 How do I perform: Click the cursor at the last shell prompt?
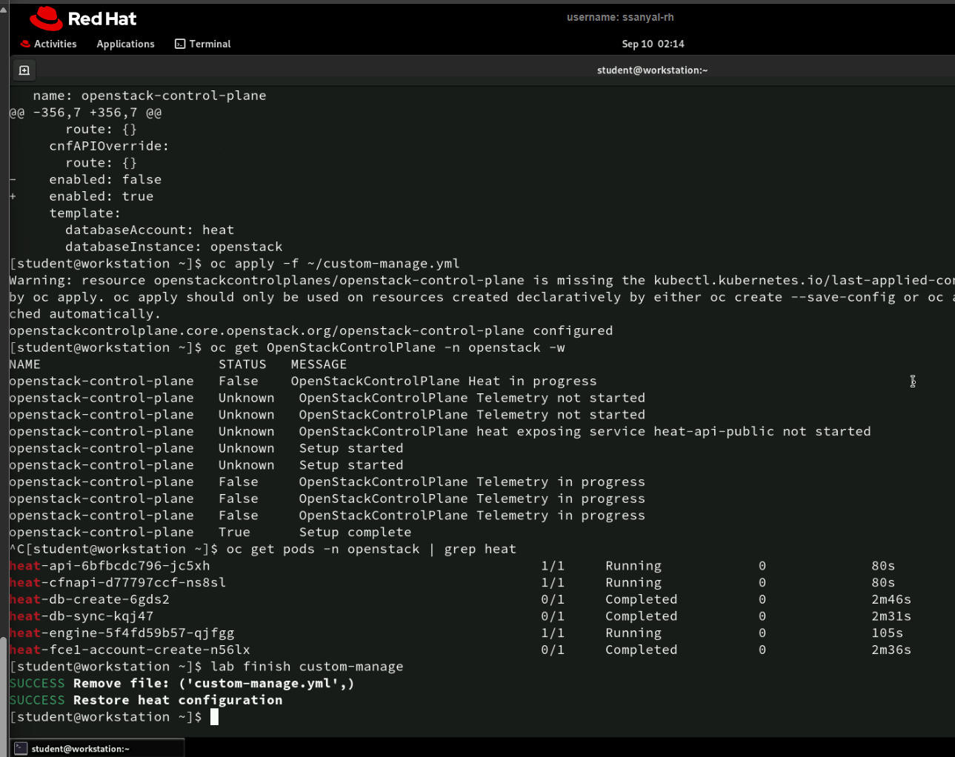pos(214,717)
